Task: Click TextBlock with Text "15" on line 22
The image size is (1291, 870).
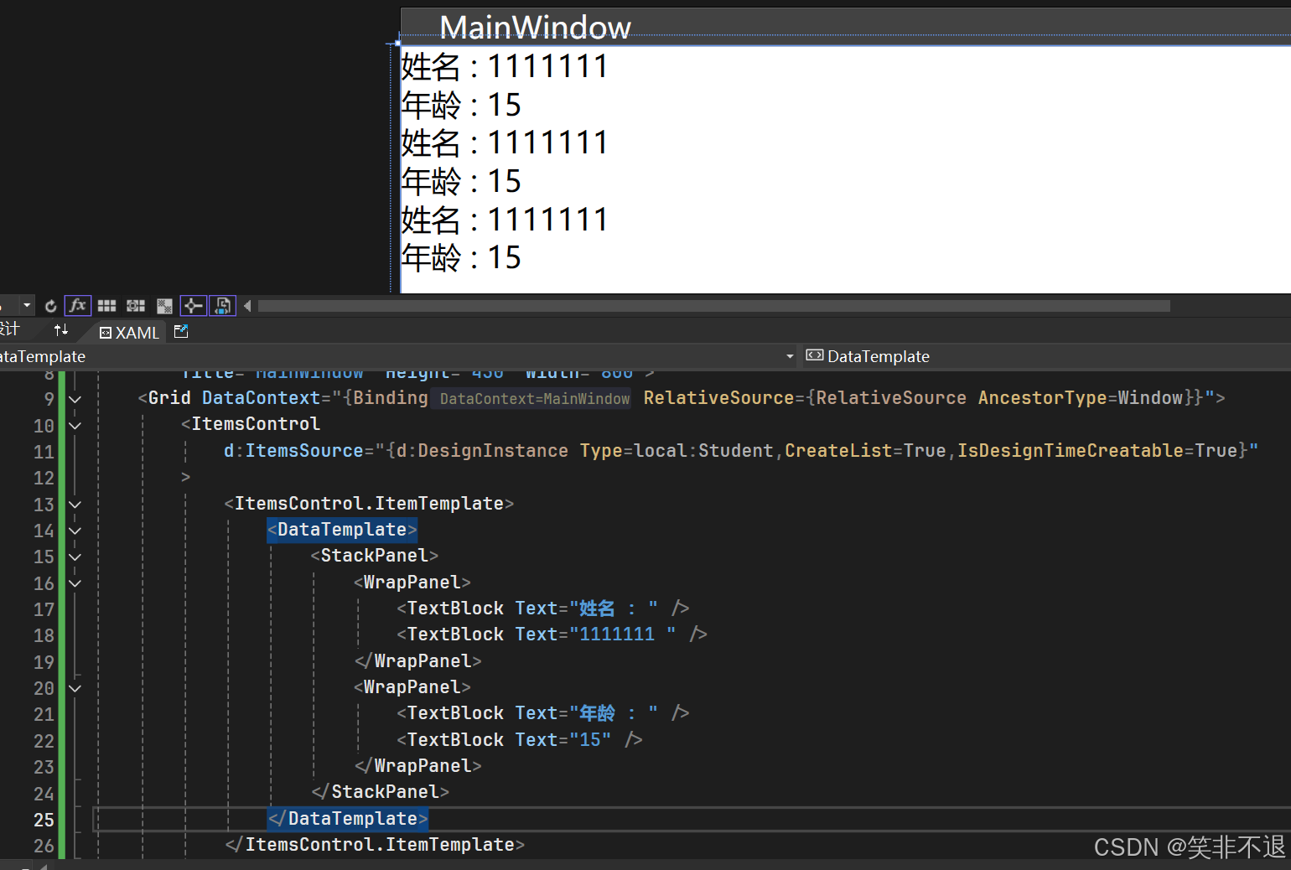Action: 520,740
